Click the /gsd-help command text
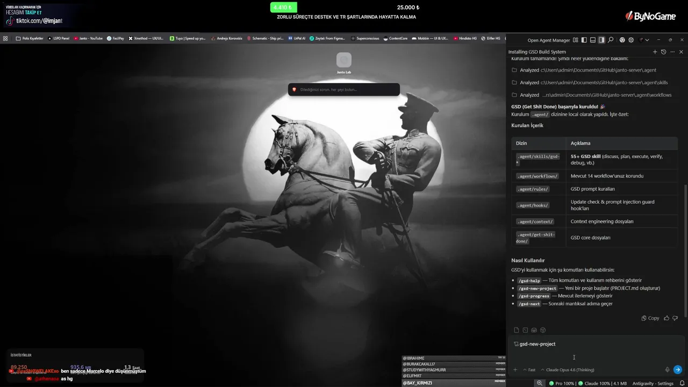Screen dimensions: 688x387 point(529,281)
